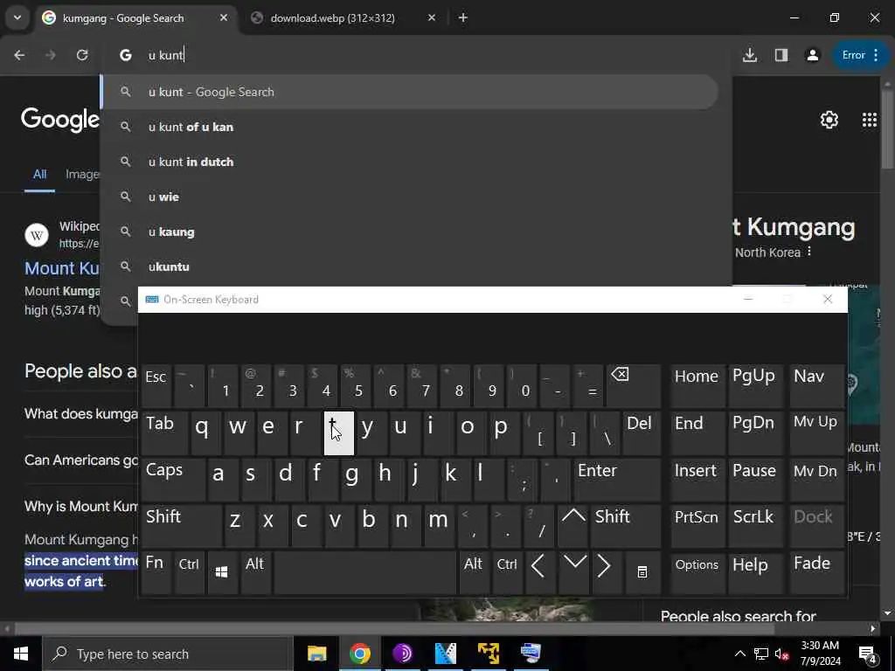Click the Help key on On-Screen Keyboard
This screenshot has width=895, height=671.
(754, 572)
